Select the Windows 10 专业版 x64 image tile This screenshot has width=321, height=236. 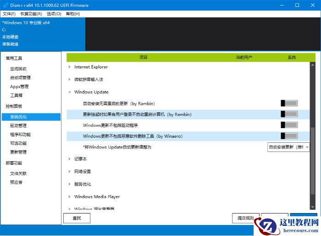(43, 34)
